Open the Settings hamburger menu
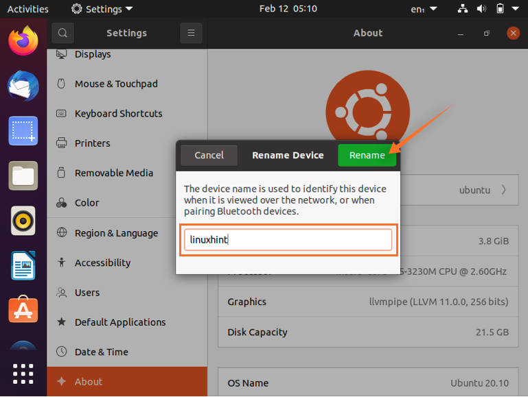The image size is (528, 397). (191, 33)
